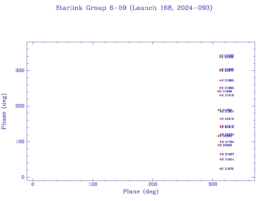
Task: Select the red data point for S 31812
Action: [221, 119]
